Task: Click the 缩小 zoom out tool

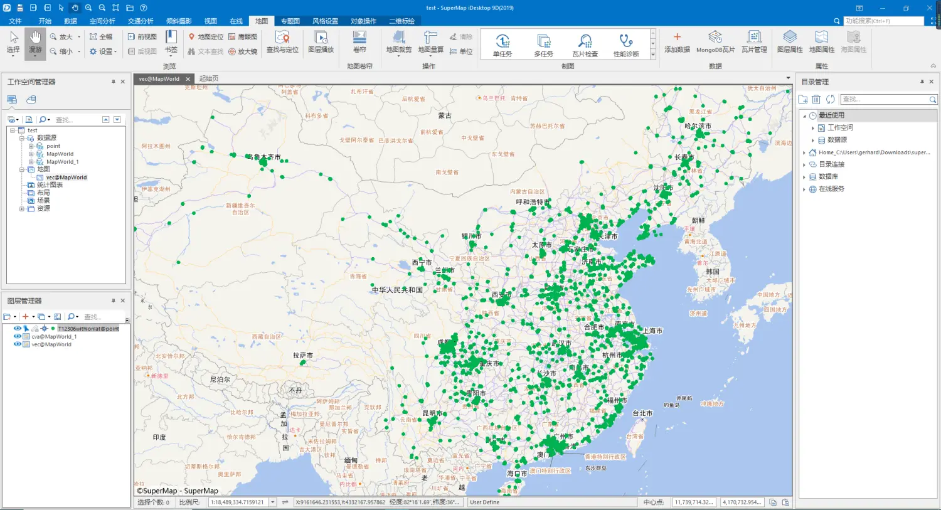Action: (61, 51)
